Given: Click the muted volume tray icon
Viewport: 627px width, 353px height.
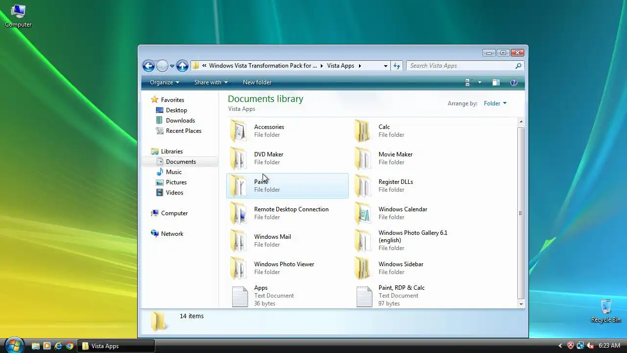Looking at the screenshot, I should click(x=590, y=346).
